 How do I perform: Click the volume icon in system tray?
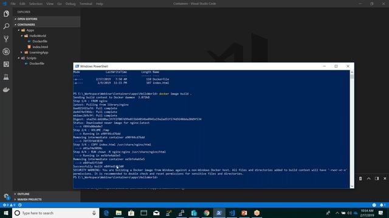tap(349, 213)
